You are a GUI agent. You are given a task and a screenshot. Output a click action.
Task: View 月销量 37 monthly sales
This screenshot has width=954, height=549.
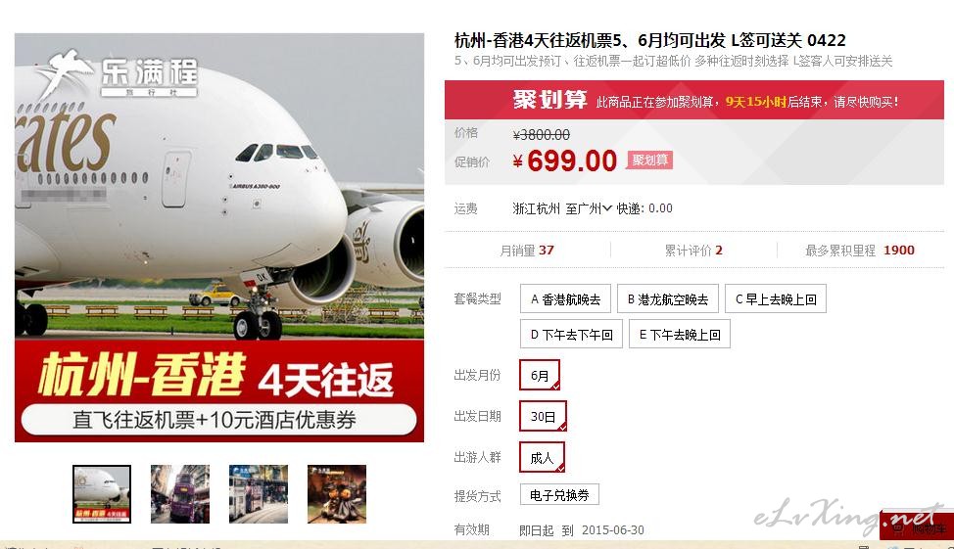coord(527,250)
